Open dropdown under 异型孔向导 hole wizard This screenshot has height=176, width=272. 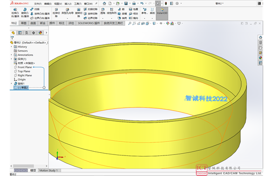click(x=68, y=18)
